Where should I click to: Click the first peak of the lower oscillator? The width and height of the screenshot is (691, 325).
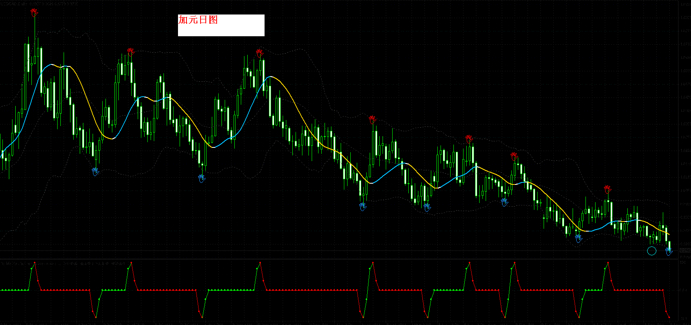[35, 263]
